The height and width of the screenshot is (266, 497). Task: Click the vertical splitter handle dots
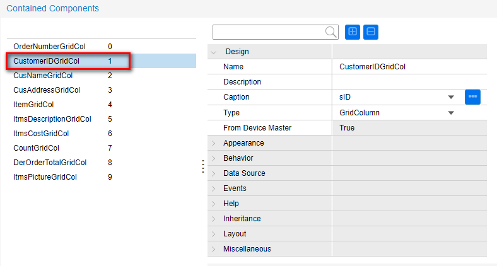pos(202,166)
